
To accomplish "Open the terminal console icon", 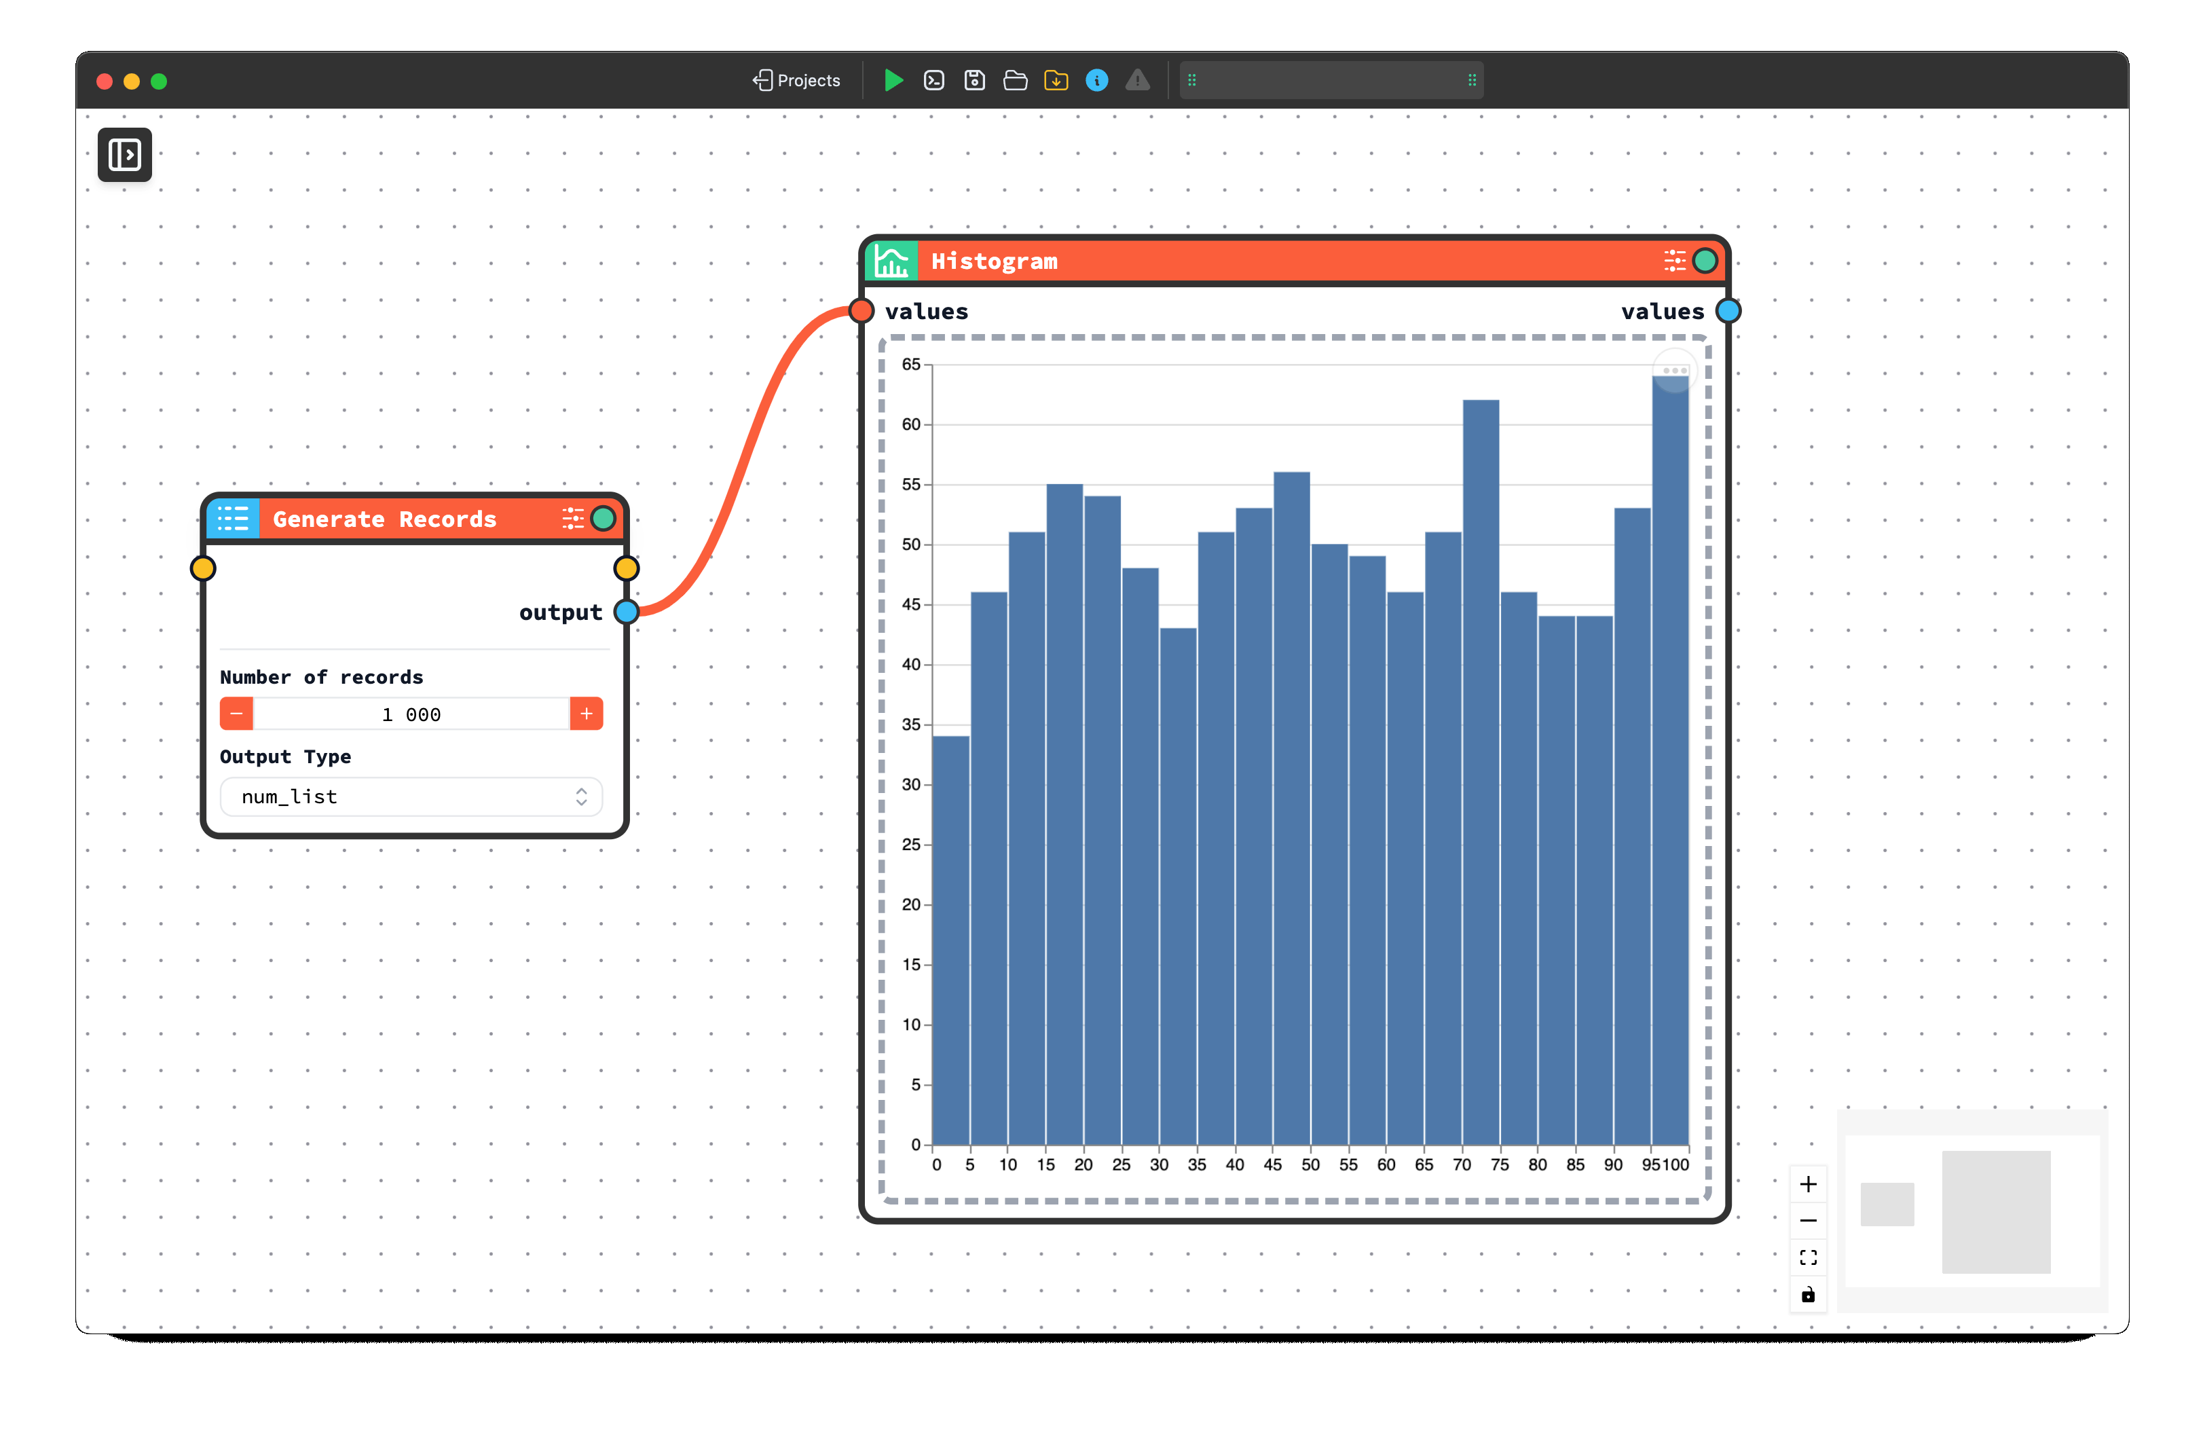I will click(933, 81).
